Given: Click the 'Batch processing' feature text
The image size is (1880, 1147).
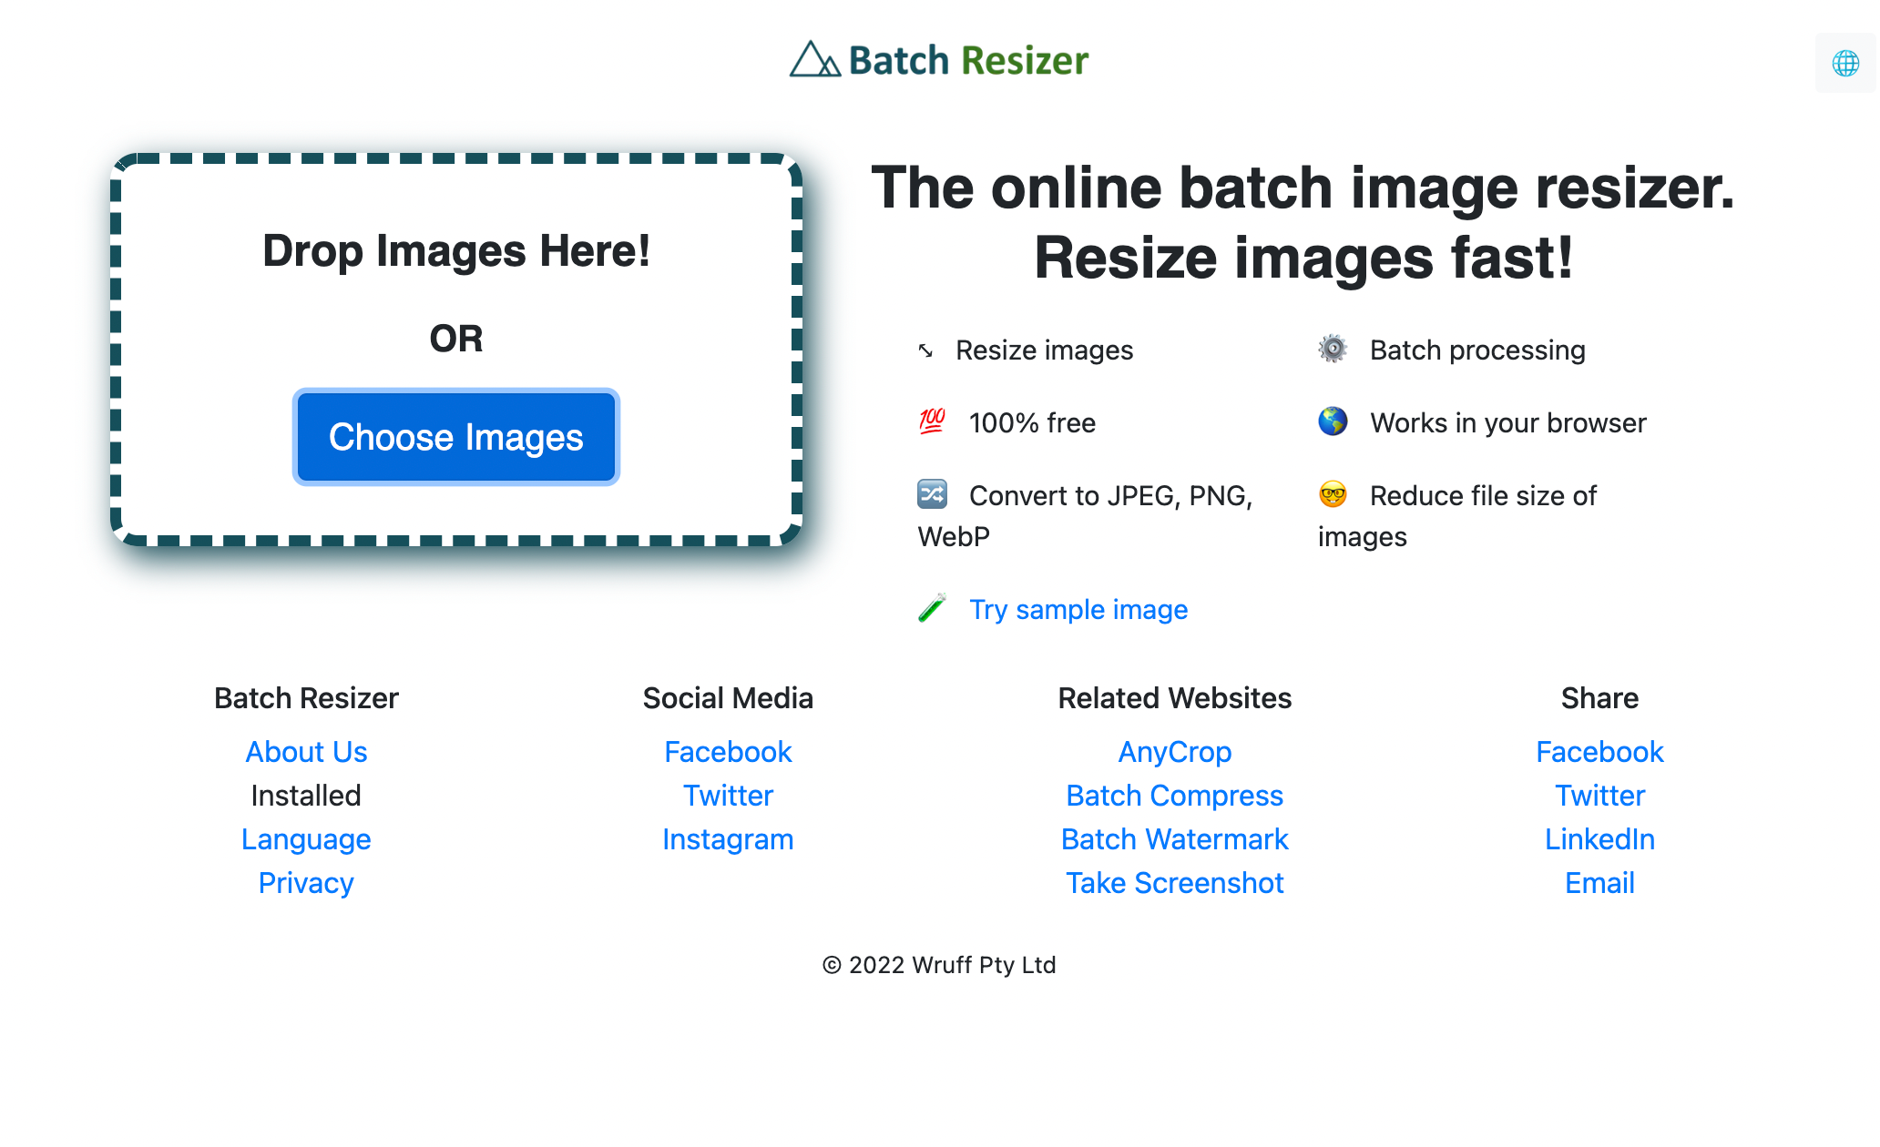Looking at the screenshot, I should click(1477, 350).
